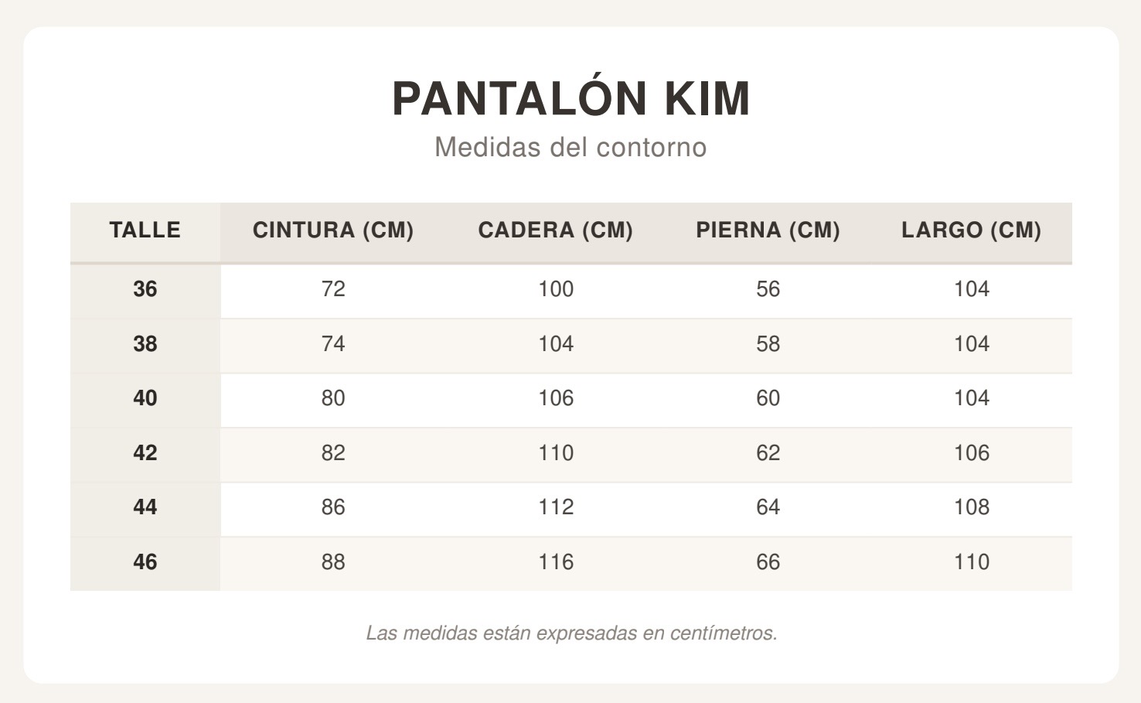Select the PIERNA (CM) column header
This screenshot has width=1141, height=703.
[x=768, y=230]
